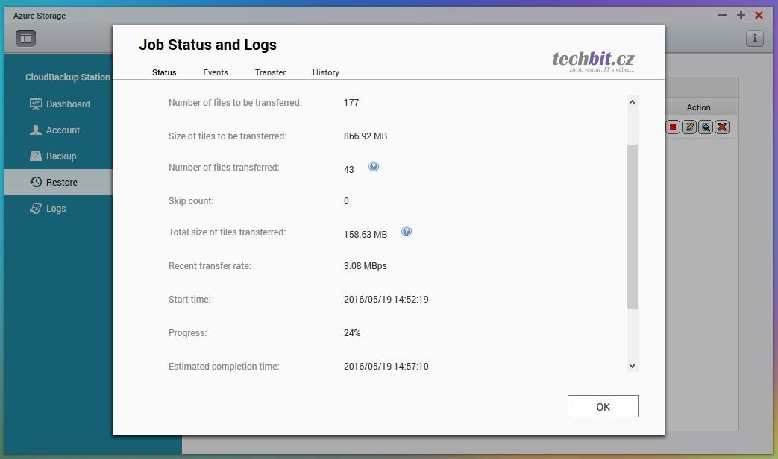778x459 pixels.
Task: Click the scroll down arrow in status list
Action: (x=633, y=366)
